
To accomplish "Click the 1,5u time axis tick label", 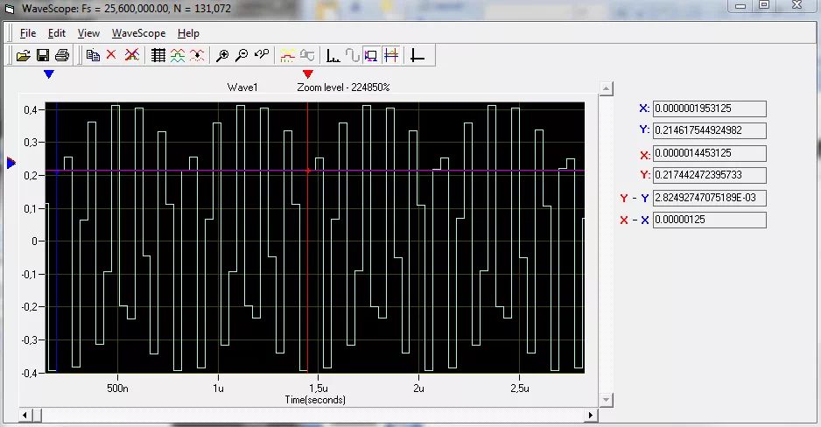I will (x=319, y=388).
